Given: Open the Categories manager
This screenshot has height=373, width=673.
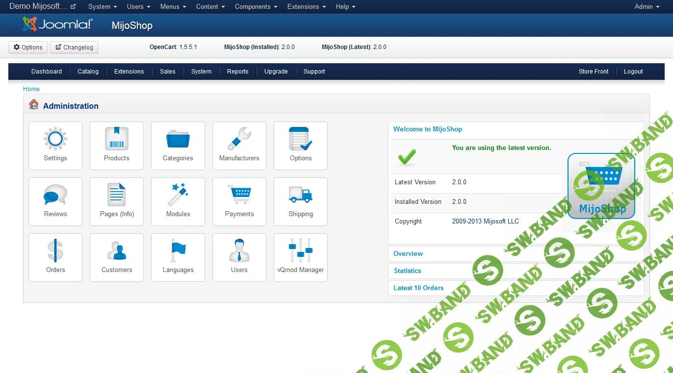Looking at the screenshot, I should pos(178,146).
